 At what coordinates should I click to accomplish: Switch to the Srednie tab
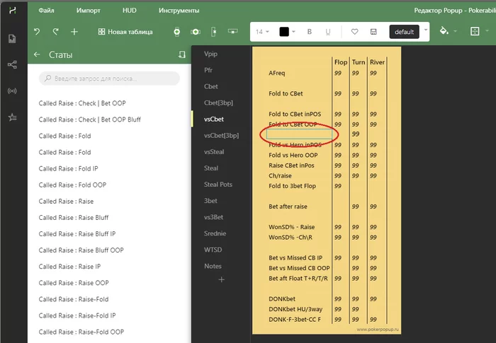[x=215, y=233]
